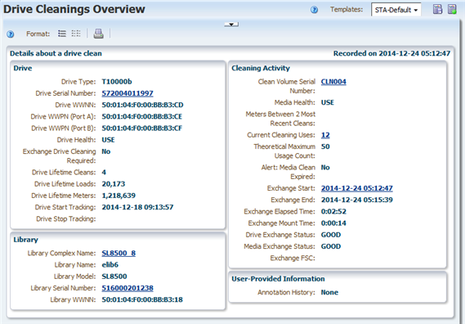This screenshot has height=324, width=465.
Task: Select Library Name value elib6
Action: [110, 264]
